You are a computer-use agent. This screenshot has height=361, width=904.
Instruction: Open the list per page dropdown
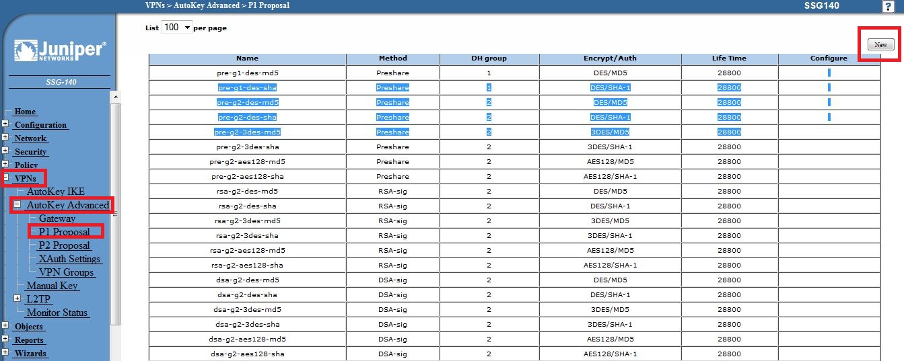(x=177, y=28)
